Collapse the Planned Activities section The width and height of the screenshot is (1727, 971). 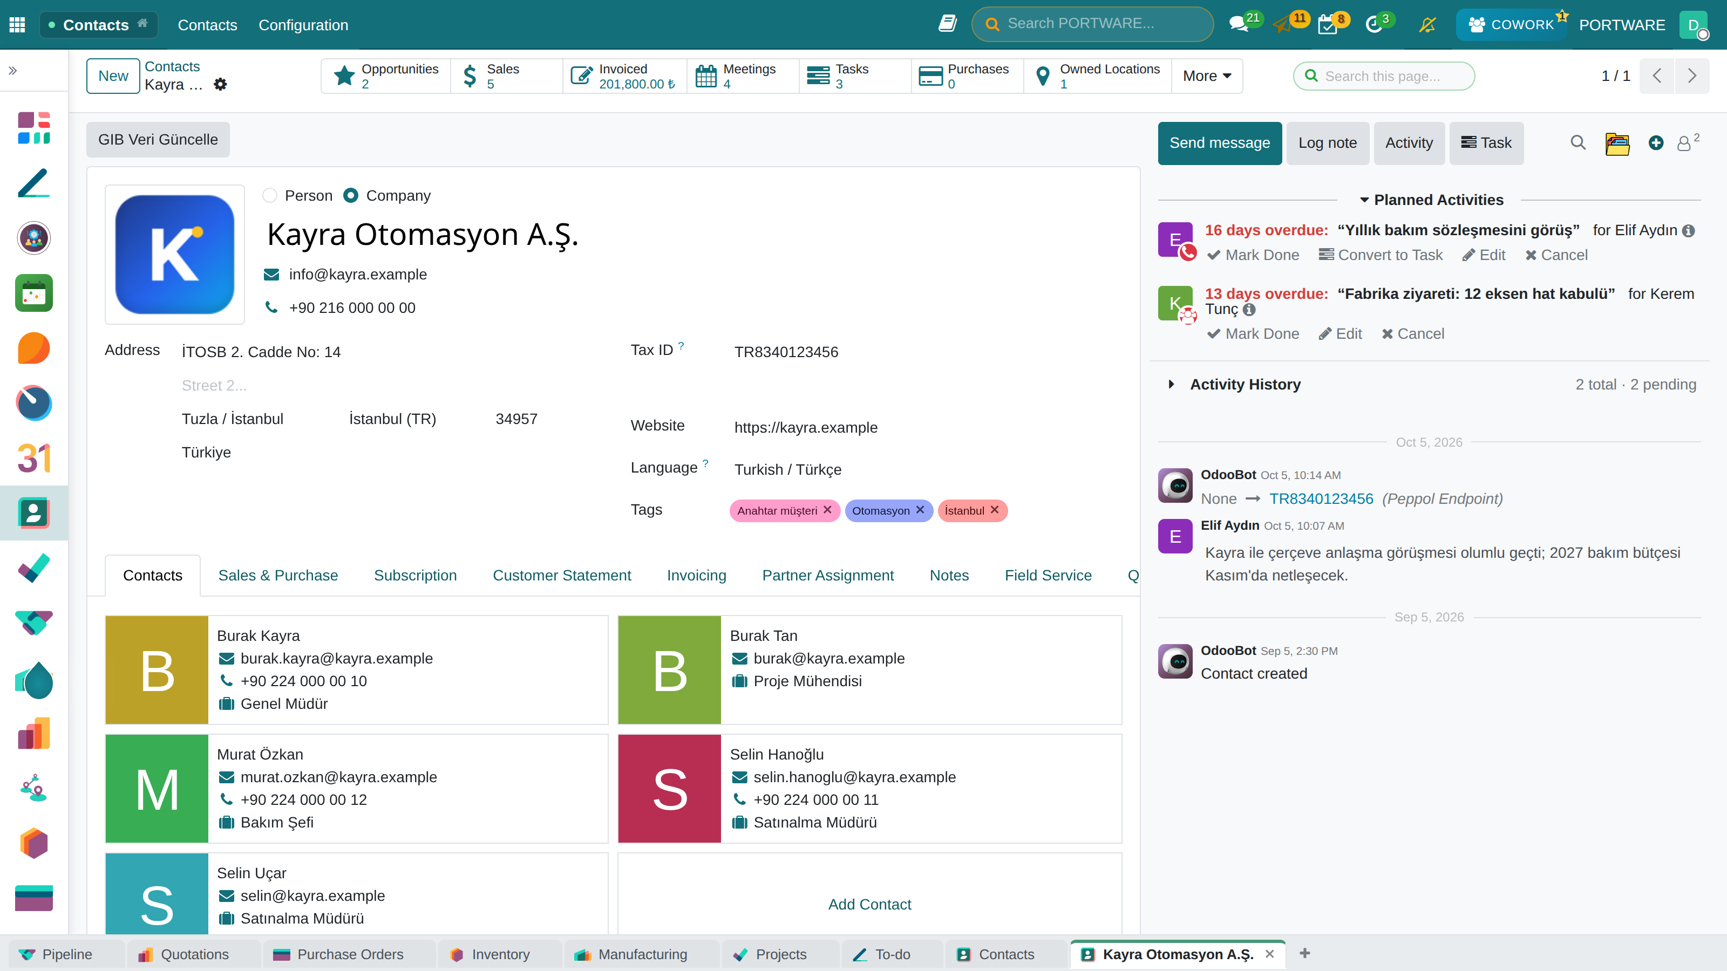coord(1431,200)
